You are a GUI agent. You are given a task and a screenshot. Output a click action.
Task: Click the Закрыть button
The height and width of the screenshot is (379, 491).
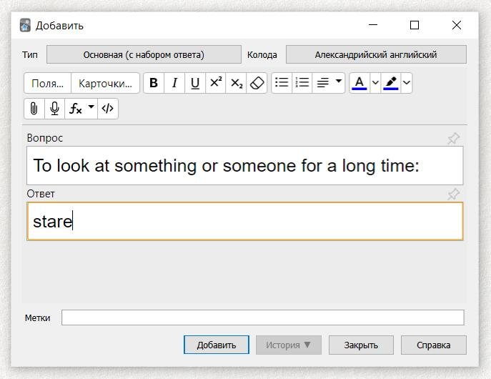[x=361, y=345]
